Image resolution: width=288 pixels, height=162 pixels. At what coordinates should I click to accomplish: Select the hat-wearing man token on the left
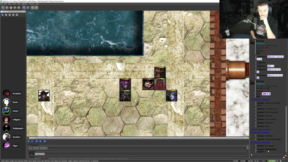44,95
